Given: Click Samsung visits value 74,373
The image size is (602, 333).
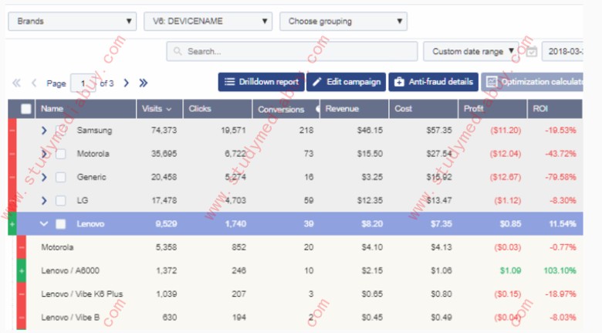Looking at the screenshot, I should (164, 131).
